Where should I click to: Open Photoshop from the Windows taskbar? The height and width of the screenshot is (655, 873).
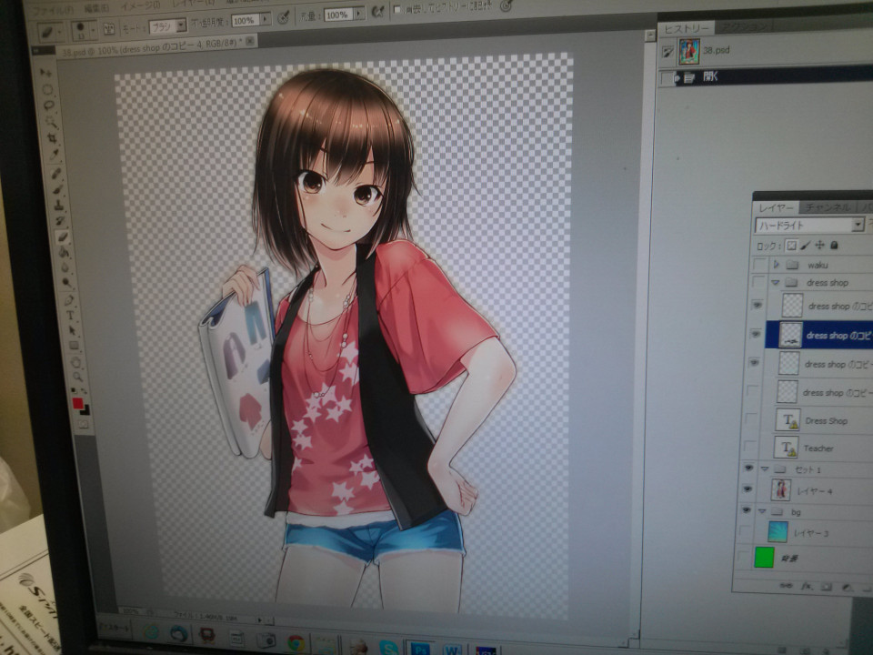coord(420,648)
